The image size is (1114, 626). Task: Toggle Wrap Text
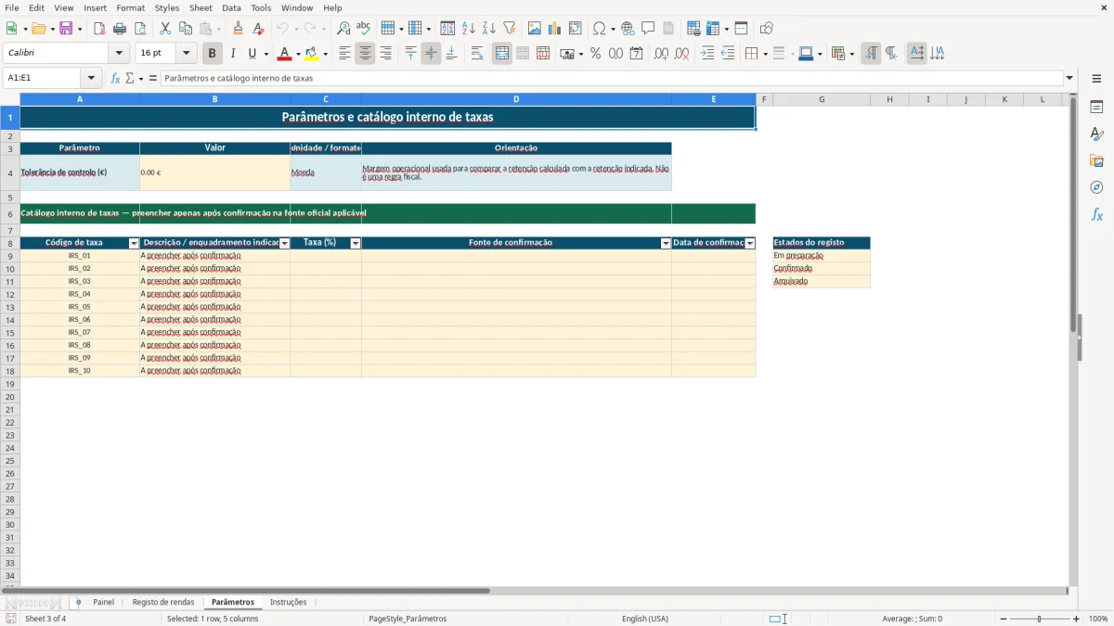[x=477, y=54]
